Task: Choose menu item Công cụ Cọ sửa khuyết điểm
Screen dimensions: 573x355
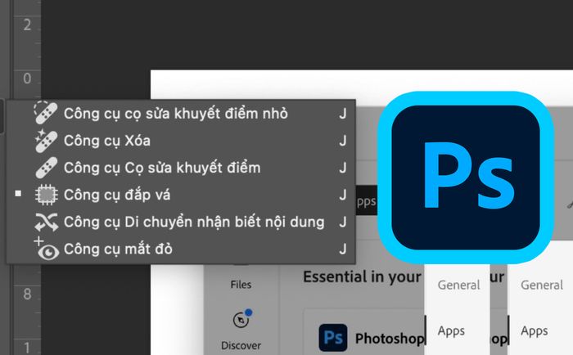Action: coord(181,168)
